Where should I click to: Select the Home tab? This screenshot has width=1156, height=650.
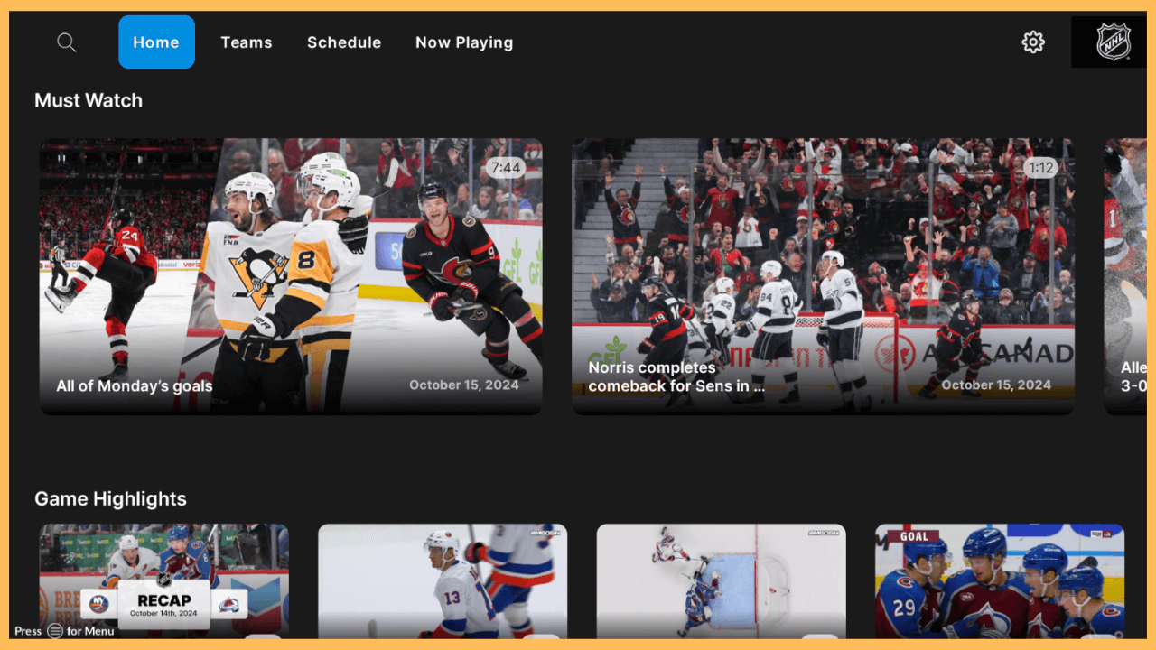[156, 42]
